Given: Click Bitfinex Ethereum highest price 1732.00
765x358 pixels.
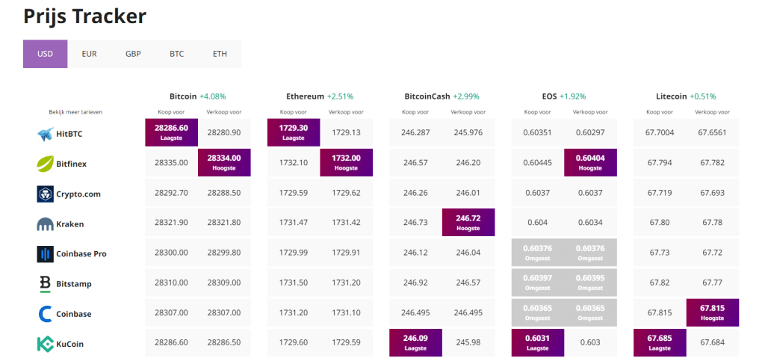Looking at the screenshot, I should (347, 162).
